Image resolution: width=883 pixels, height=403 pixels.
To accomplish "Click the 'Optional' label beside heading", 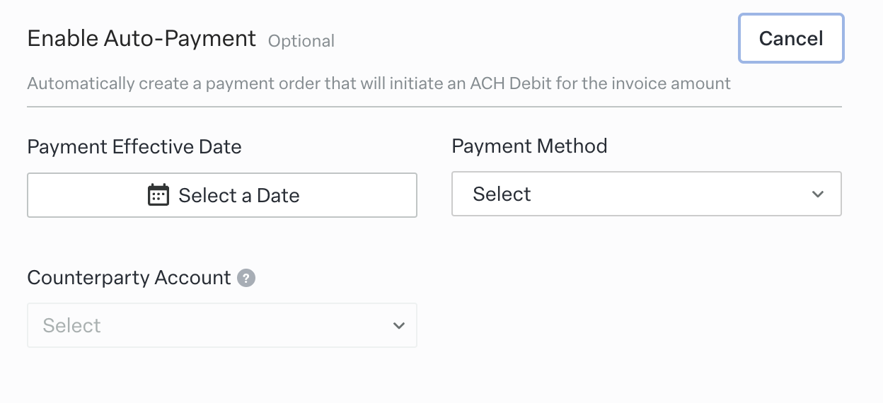I will (301, 41).
